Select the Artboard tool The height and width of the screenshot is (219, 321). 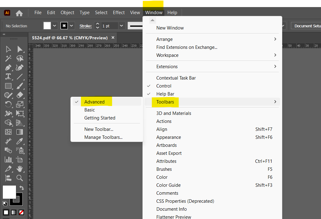20,159
